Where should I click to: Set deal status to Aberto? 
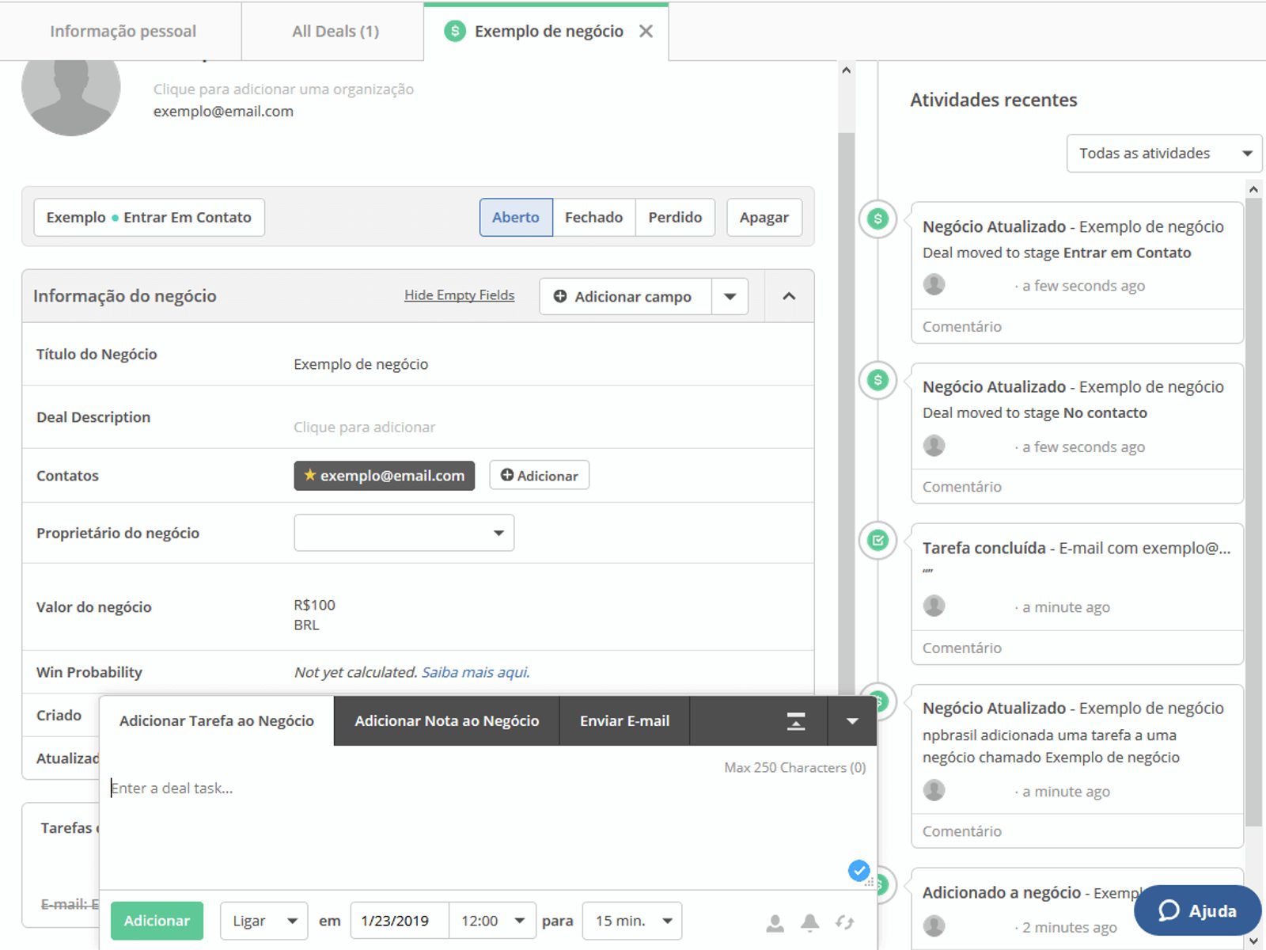pos(515,218)
